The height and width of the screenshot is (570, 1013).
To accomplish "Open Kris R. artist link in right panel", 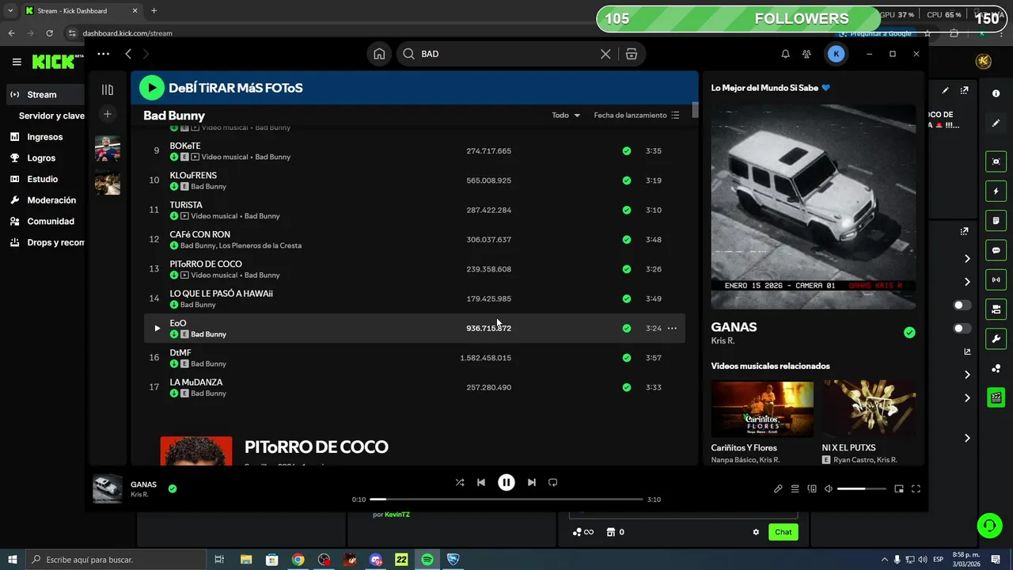I will click(723, 341).
